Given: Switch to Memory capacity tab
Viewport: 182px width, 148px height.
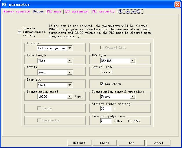Looking at the screenshot, I should click(16, 12).
